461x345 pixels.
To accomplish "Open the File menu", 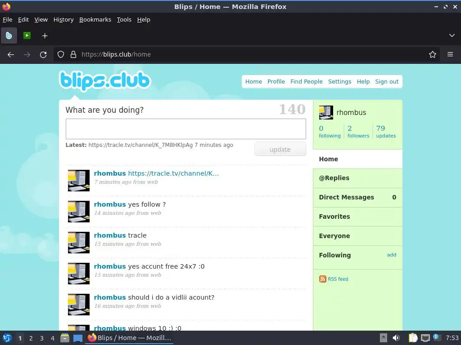I will pyautogui.click(x=7, y=20).
